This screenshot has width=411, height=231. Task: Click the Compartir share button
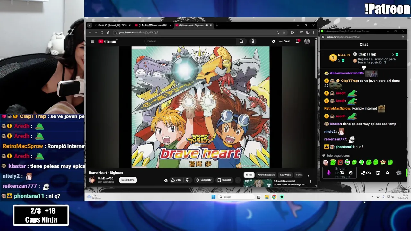click(204, 180)
